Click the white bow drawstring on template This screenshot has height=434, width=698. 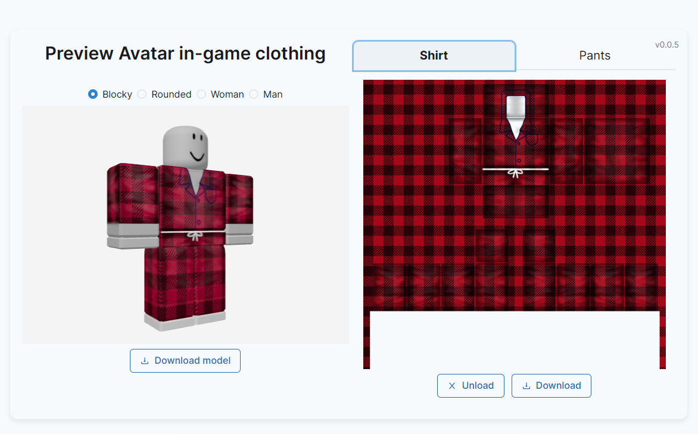tap(516, 172)
